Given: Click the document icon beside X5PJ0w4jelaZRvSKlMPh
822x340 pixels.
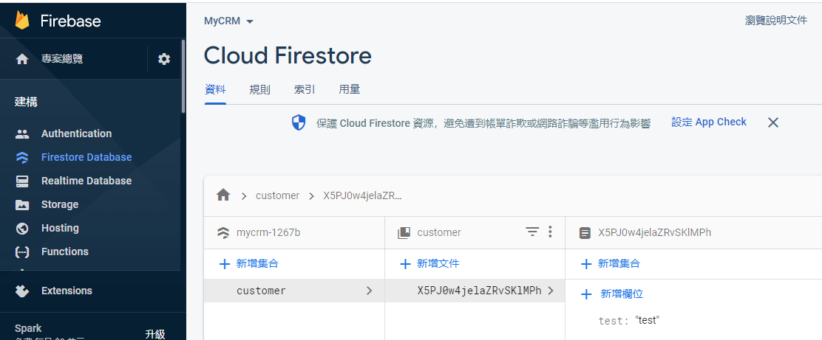Looking at the screenshot, I should (x=585, y=233).
